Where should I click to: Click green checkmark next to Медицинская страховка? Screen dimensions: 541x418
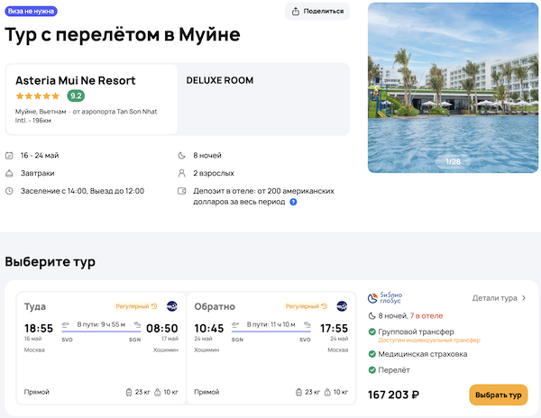click(372, 354)
